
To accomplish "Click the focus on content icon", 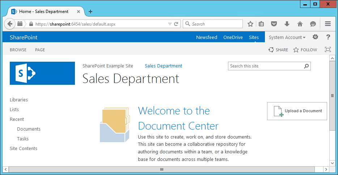I will coord(328,49).
